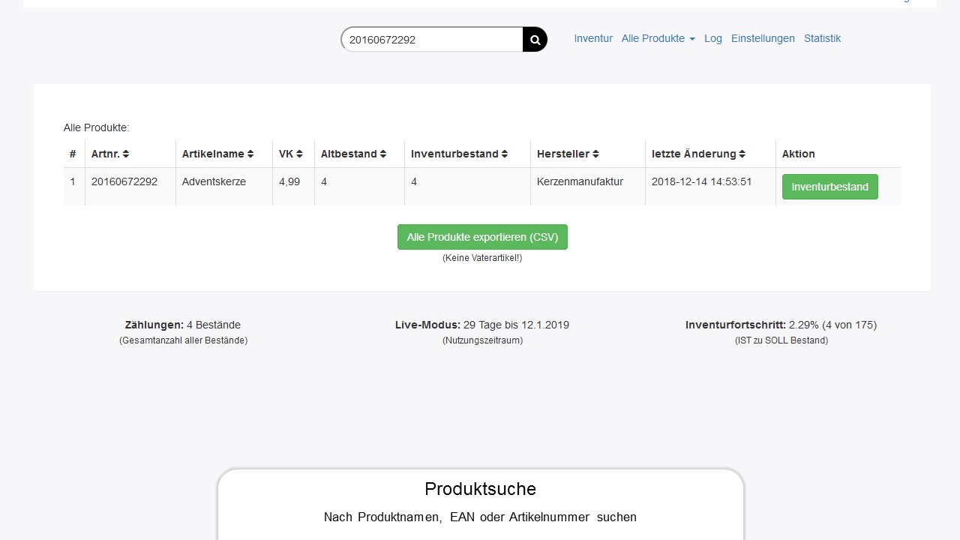
Task: Click the magnifier search button
Action: click(x=535, y=40)
